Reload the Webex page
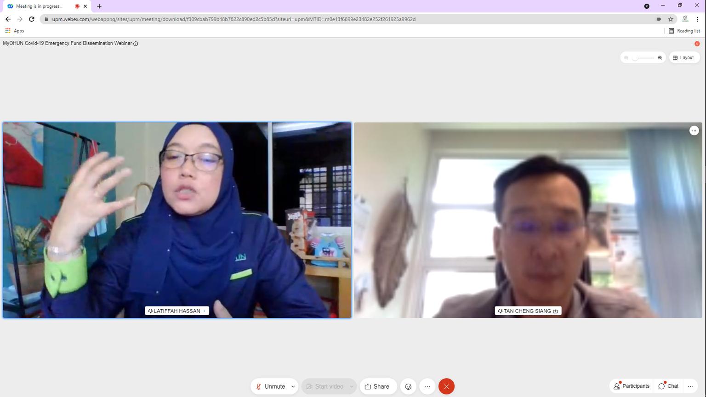Screen dimensions: 706x397 (32, 19)
